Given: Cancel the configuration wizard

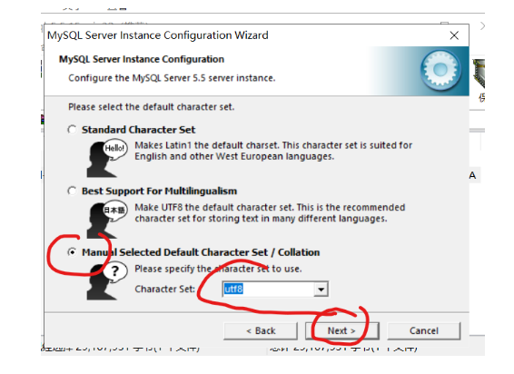Looking at the screenshot, I should (424, 331).
